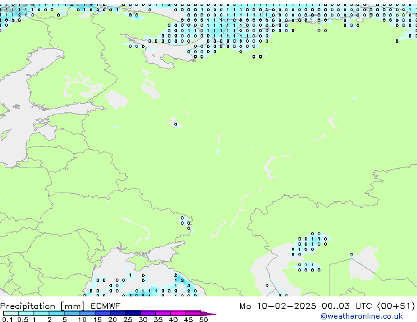Viewport: 417px width, 322px height.
Task: Click the "0.1" legend scale label
Action: pos(7,319)
